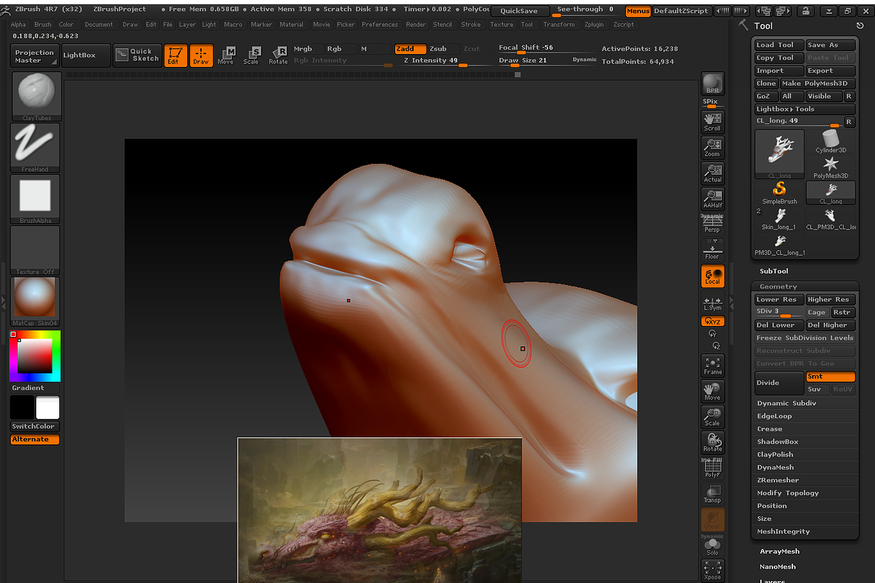Open the Lightbox Tools browser
Screen dimensions: 875x583
click(805, 109)
